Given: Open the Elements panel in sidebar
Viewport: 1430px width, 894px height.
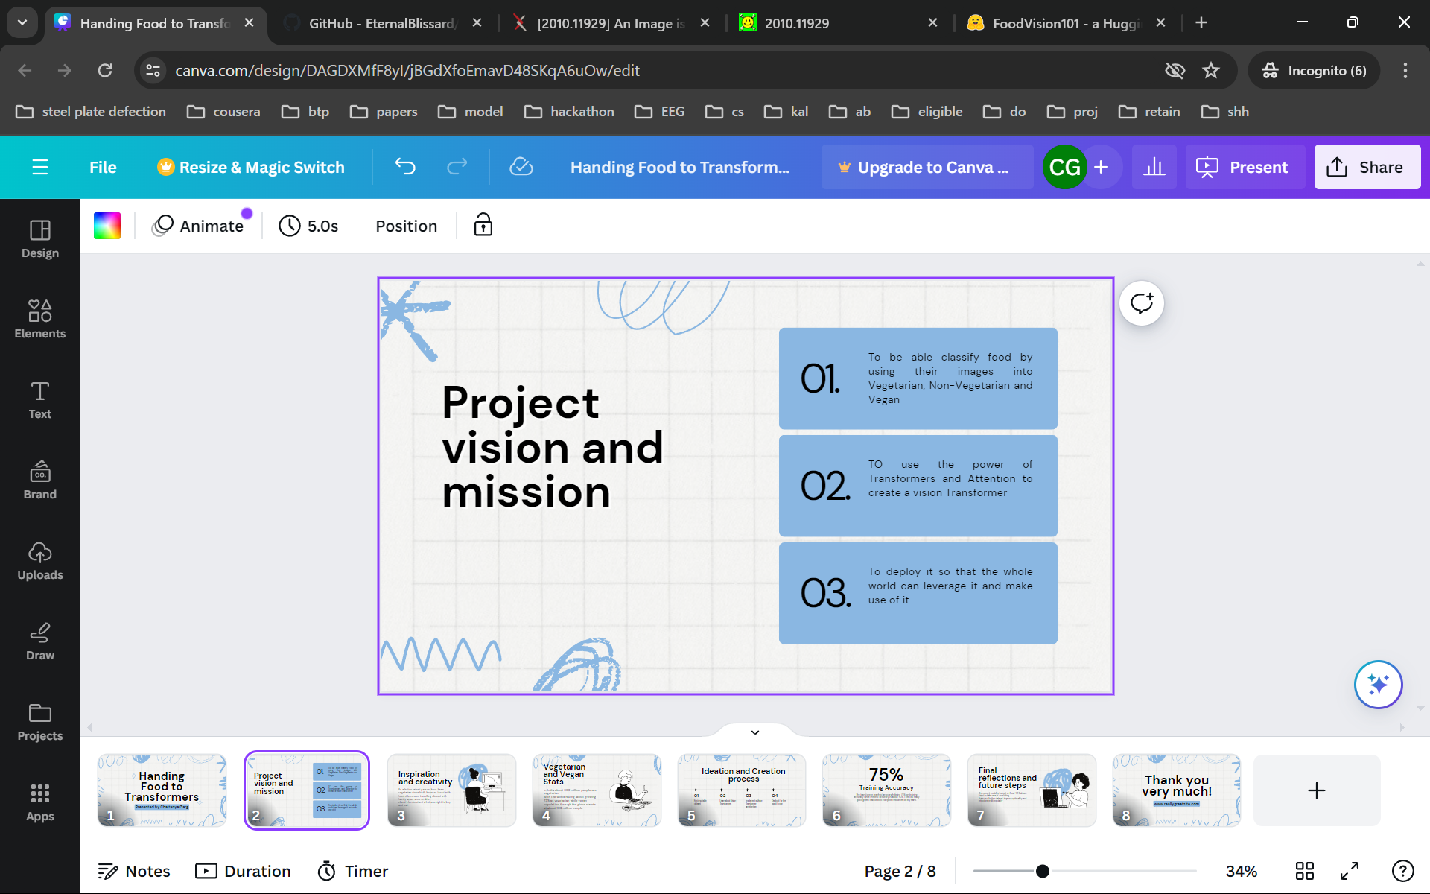Looking at the screenshot, I should (x=39, y=319).
